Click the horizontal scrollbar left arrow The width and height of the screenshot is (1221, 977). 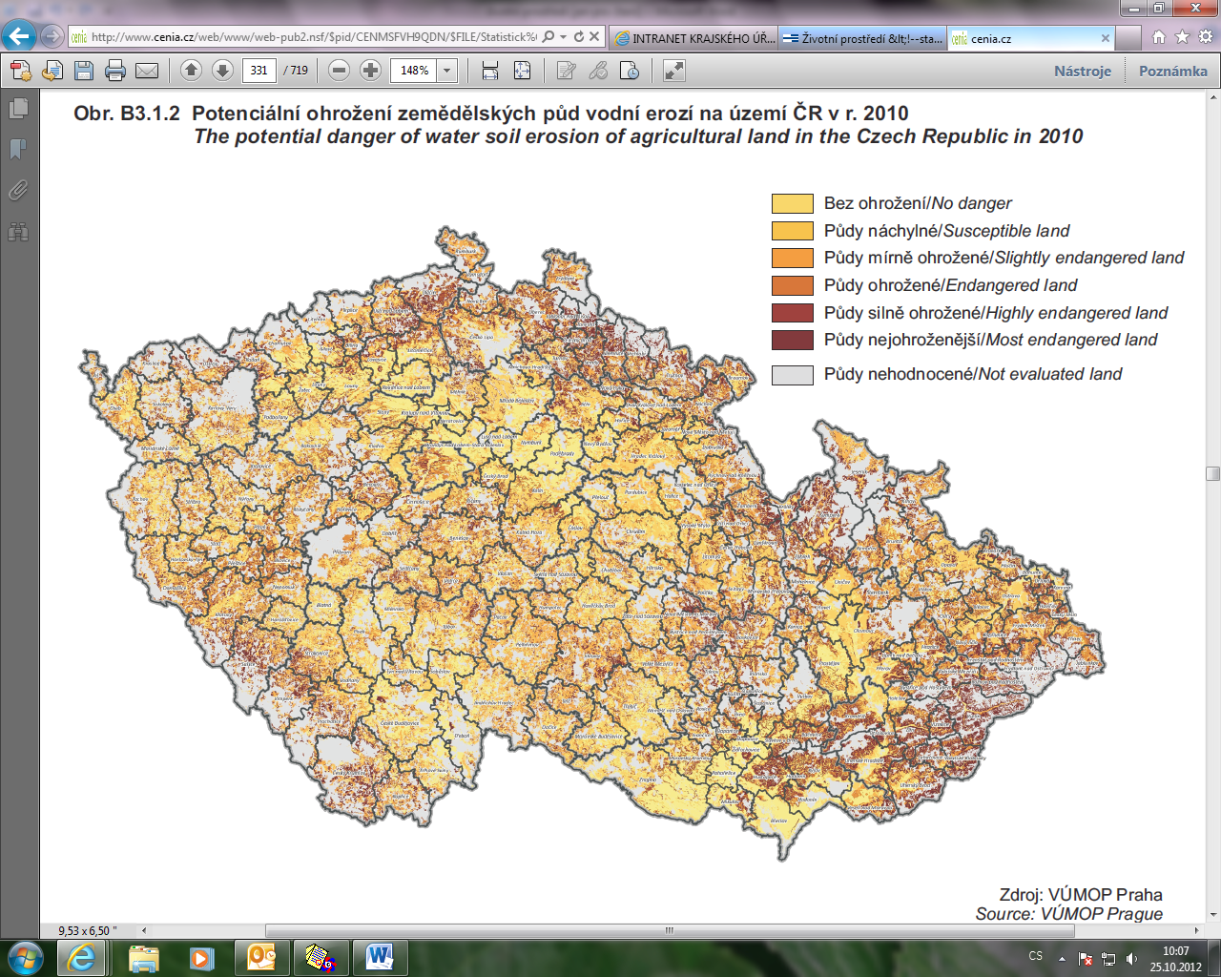144,930
